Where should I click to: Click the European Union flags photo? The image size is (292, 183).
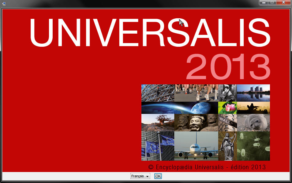[158, 146]
